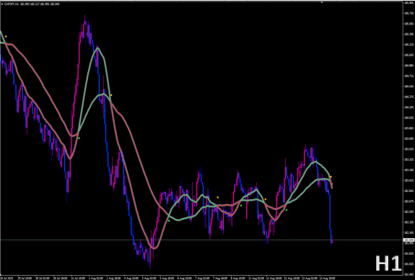Open the chart menu arrow beside CHFJPY,H1
The image size is (415, 280).
coord(2,4)
